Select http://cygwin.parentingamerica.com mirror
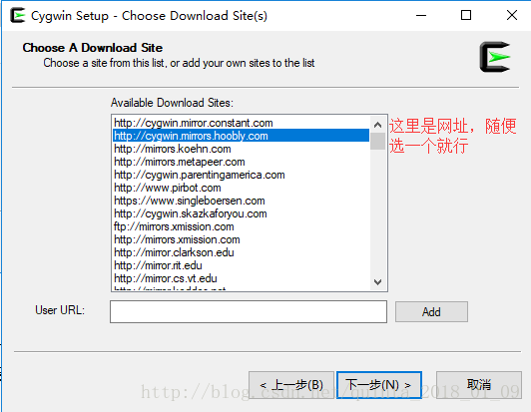Image resolution: width=531 pixels, height=412 pixels. pyautogui.click(x=242, y=175)
